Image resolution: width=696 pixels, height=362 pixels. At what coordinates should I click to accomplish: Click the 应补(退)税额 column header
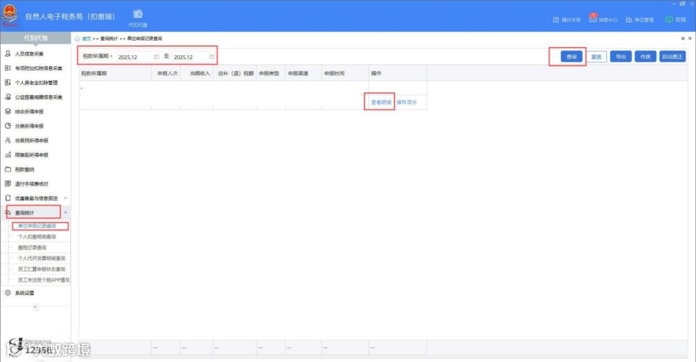pos(236,73)
